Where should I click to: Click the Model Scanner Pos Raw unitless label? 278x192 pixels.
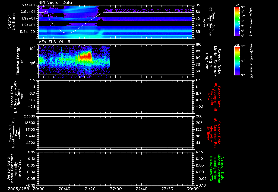(15, 133)
